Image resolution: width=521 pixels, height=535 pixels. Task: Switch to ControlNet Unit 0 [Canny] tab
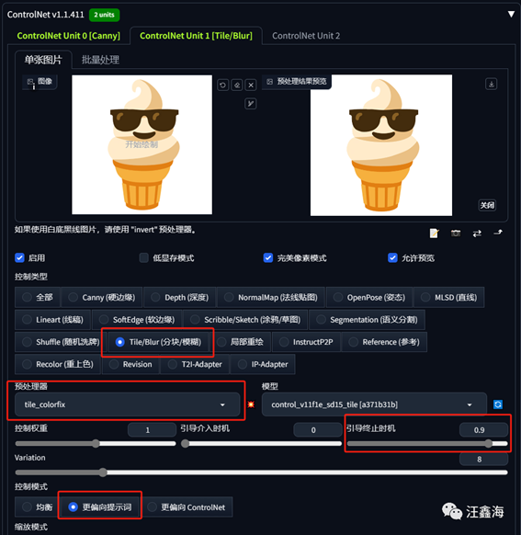[x=69, y=36]
